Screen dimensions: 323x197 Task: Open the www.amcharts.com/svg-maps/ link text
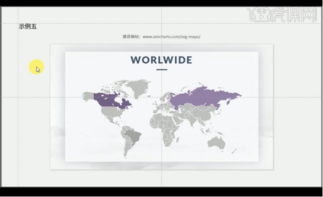(172, 36)
